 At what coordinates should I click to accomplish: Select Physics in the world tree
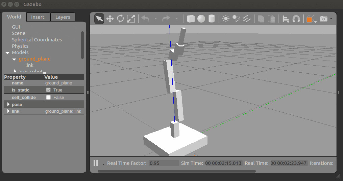click(x=20, y=46)
